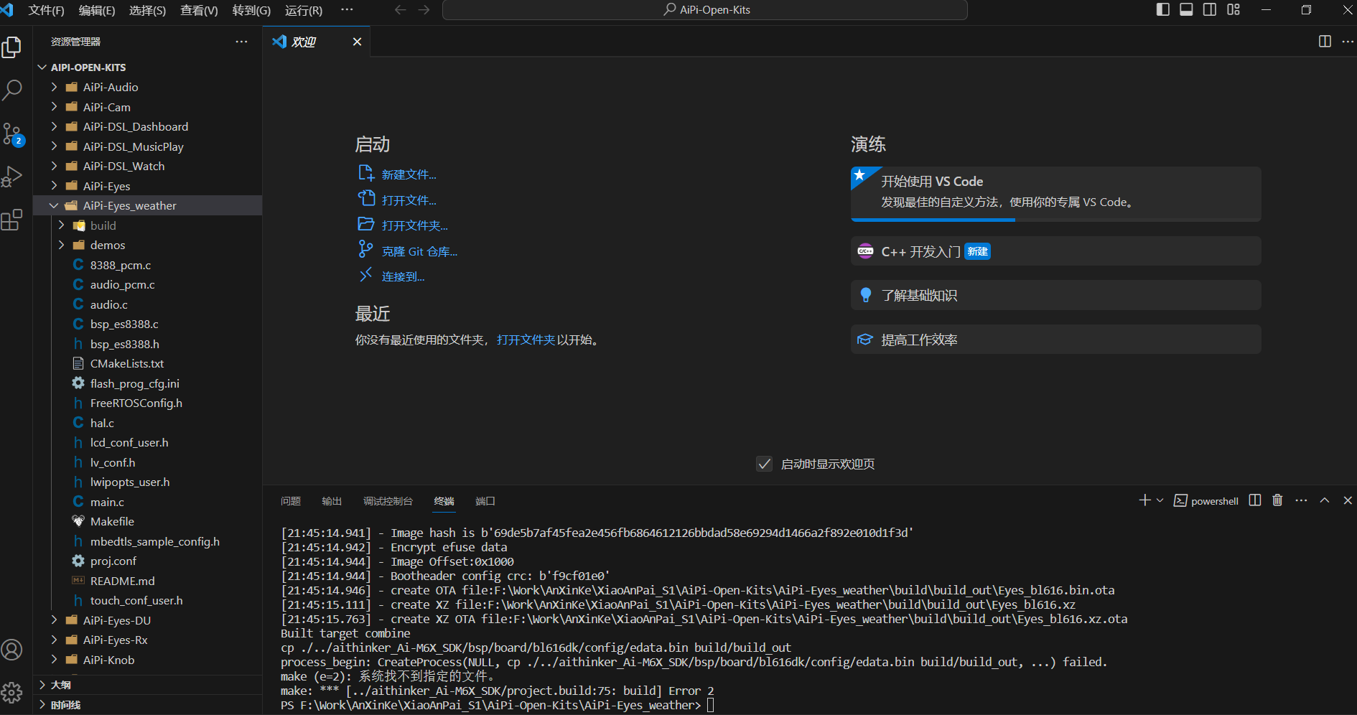Open the Explorer view in activity bar
The image size is (1357, 715).
(12, 47)
